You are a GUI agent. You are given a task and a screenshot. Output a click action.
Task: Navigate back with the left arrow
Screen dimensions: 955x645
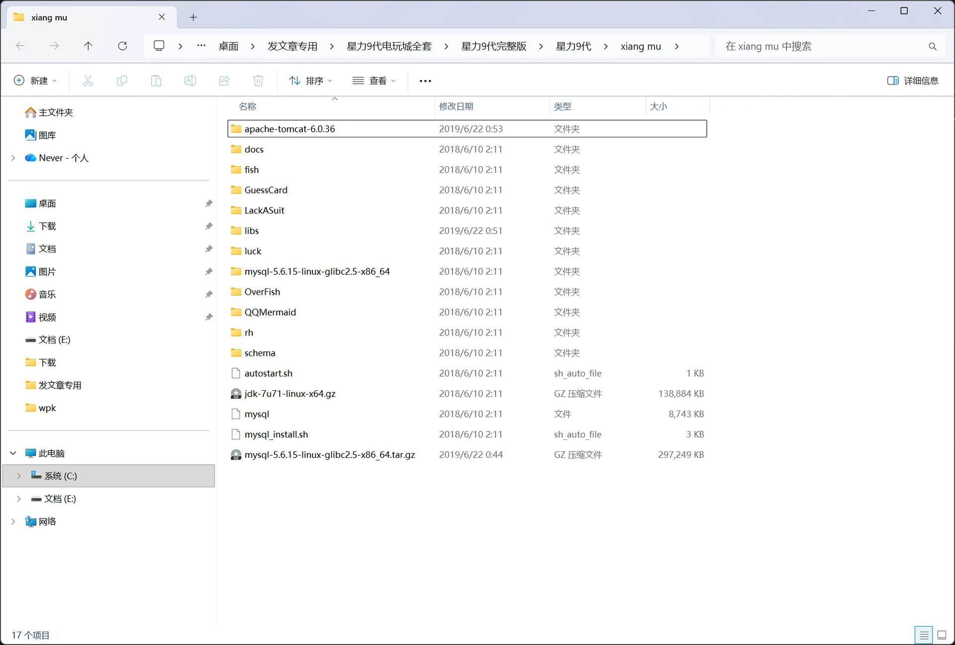click(20, 46)
